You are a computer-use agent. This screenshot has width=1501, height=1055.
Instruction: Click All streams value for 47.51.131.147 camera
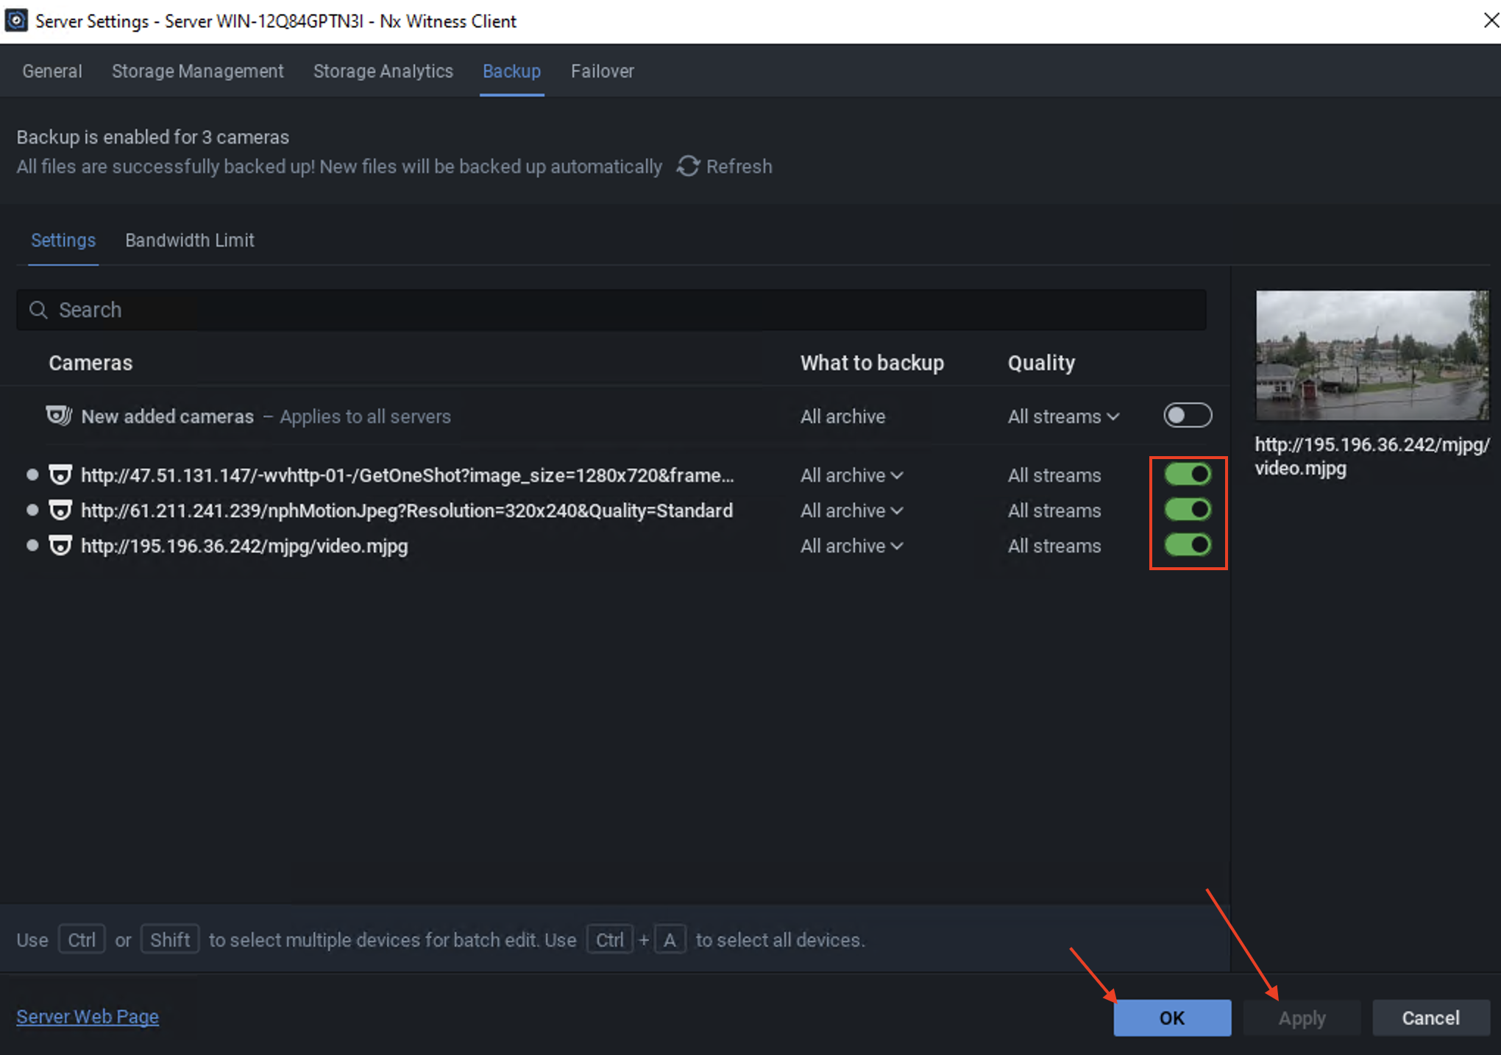[1054, 475]
